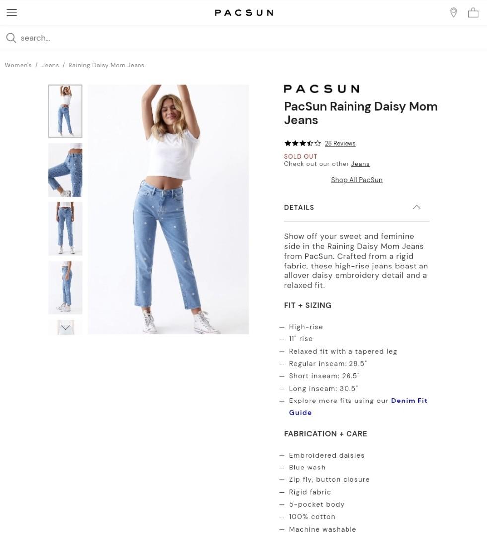Open the 28 Reviews link
487x536 pixels.
pyautogui.click(x=340, y=143)
